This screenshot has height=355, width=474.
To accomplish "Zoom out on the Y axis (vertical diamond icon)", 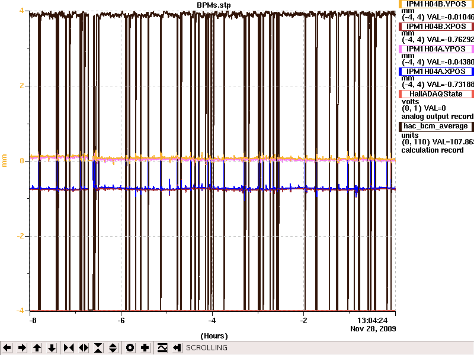I will coord(113,348).
